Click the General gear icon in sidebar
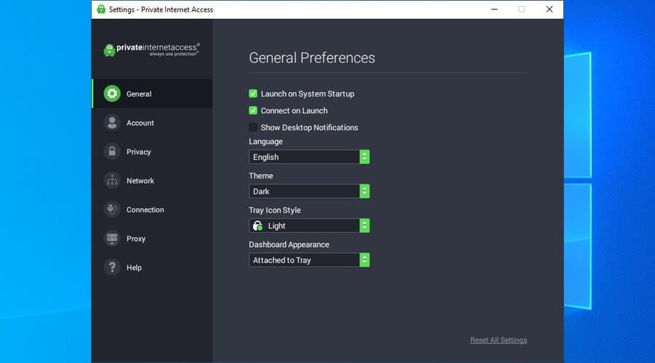 [112, 94]
